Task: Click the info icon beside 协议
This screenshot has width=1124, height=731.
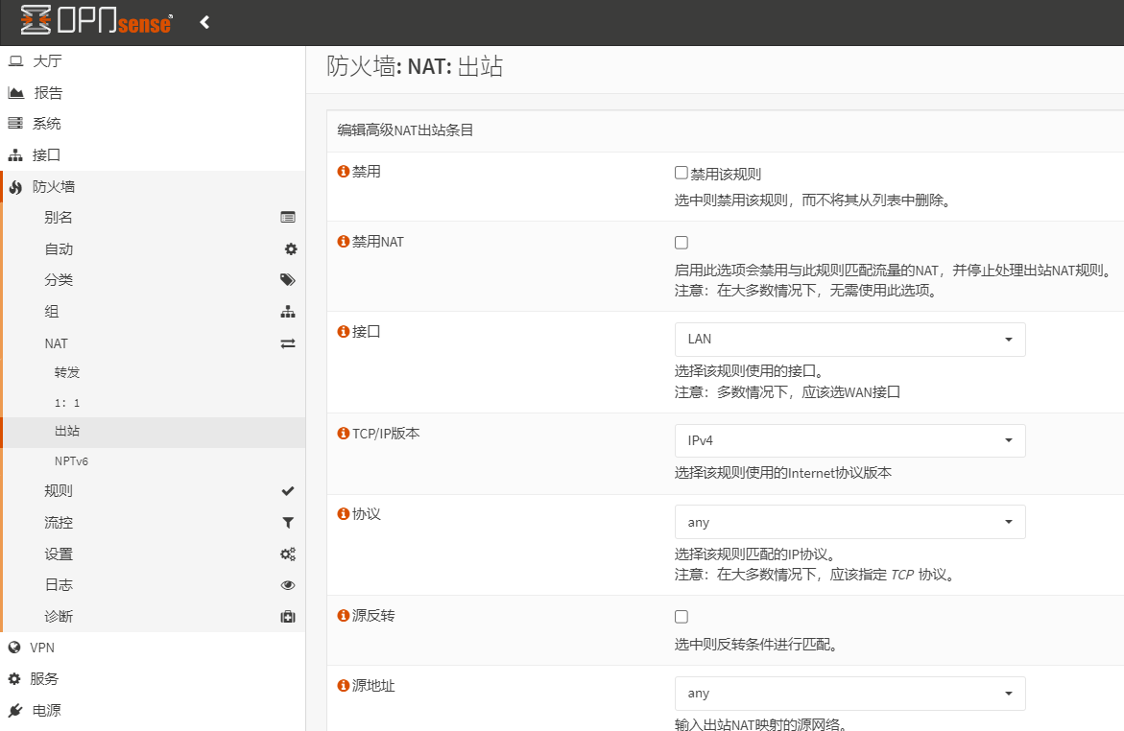Action: (343, 514)
